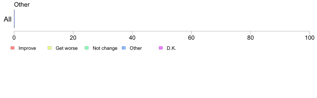The image size is (317, 98).
Task: Click the 100 axis tick label
Action: 310,38
